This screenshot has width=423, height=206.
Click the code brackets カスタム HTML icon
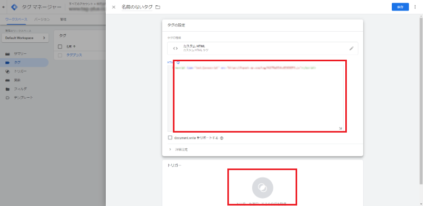[176, 49]
